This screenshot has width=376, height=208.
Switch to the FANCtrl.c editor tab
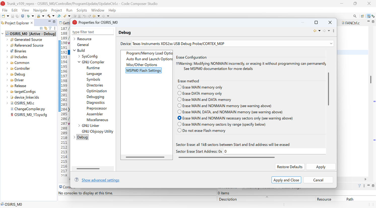tap(351, 23)
